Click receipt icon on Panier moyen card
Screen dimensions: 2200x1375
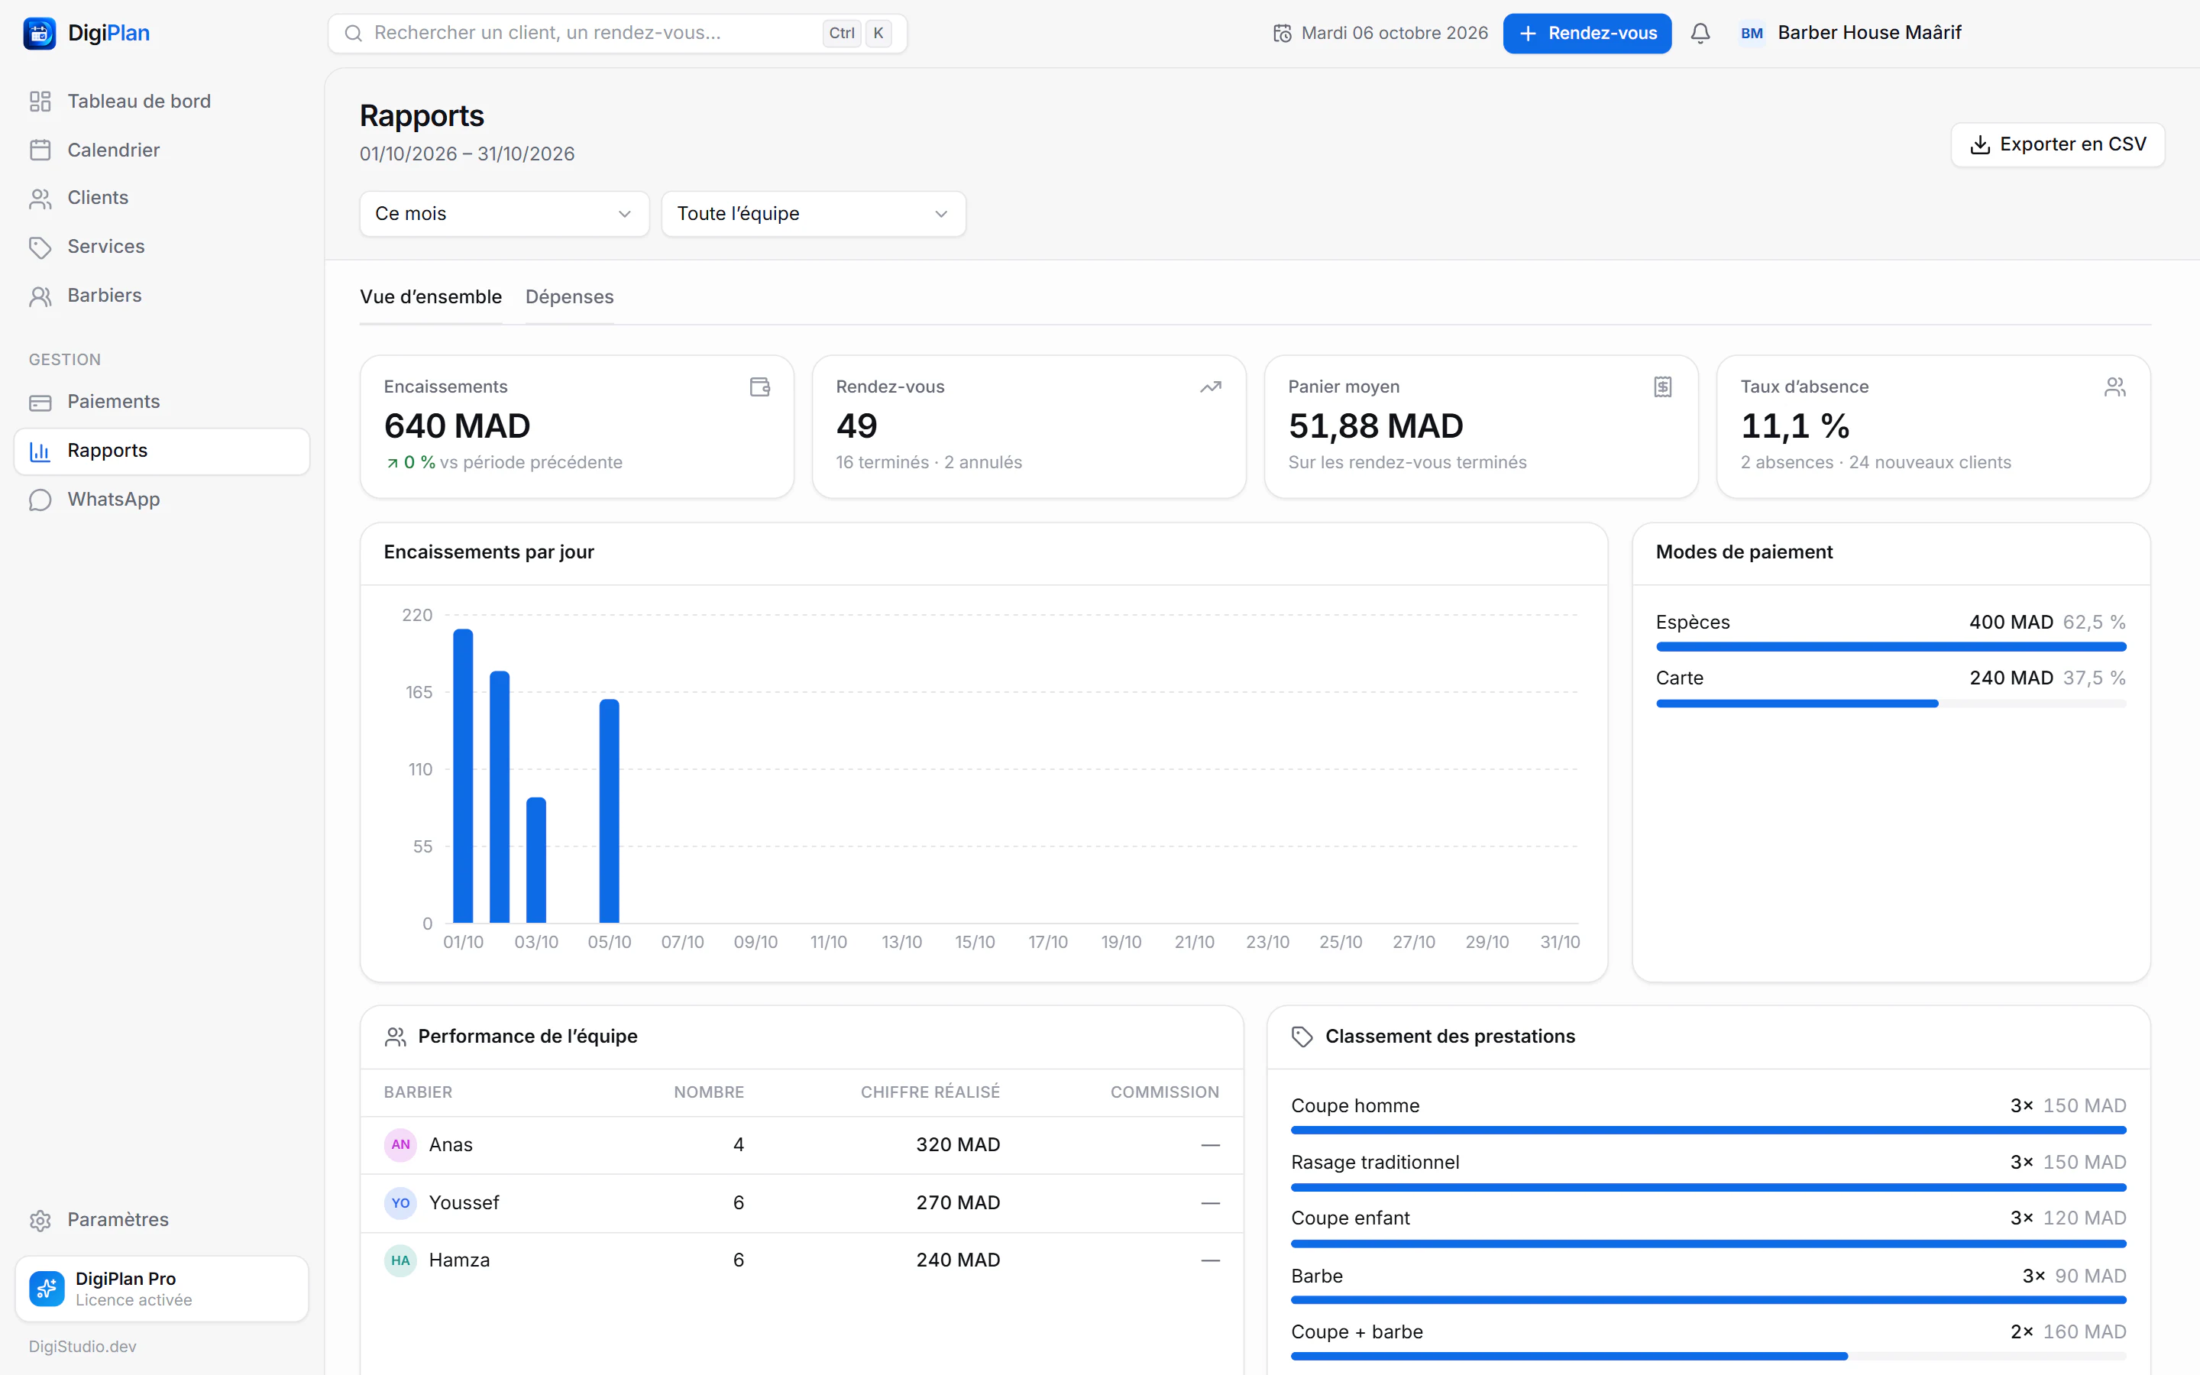click(1663, 387)
